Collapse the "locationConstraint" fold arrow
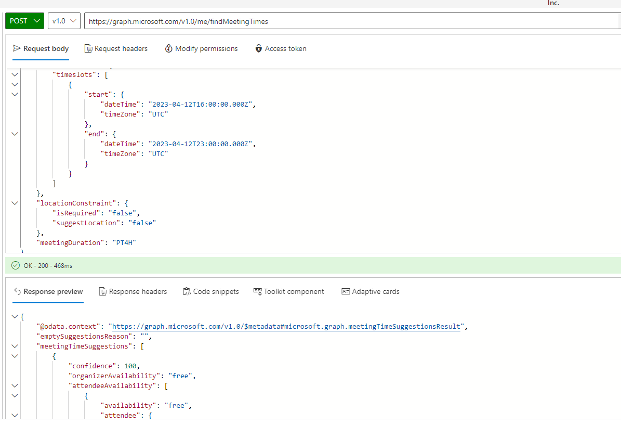This screenshot has height=425, width=621. pos(15,203)
